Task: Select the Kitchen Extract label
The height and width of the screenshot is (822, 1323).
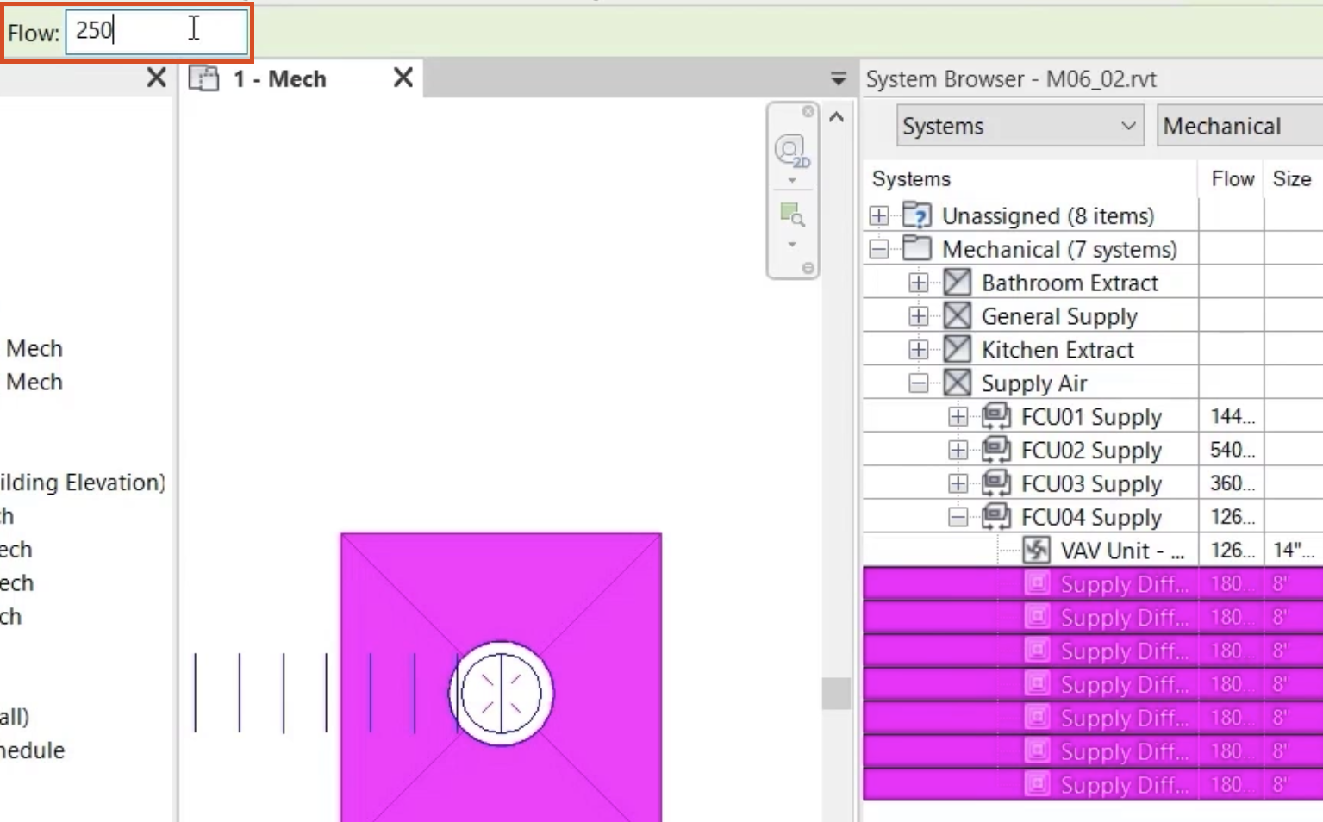Action: tap(1058, 350)
